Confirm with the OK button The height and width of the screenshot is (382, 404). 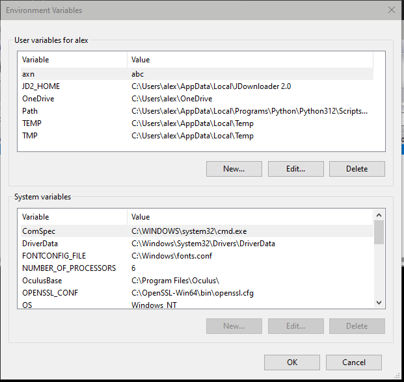pyautogui.click(x=292, y=363)
